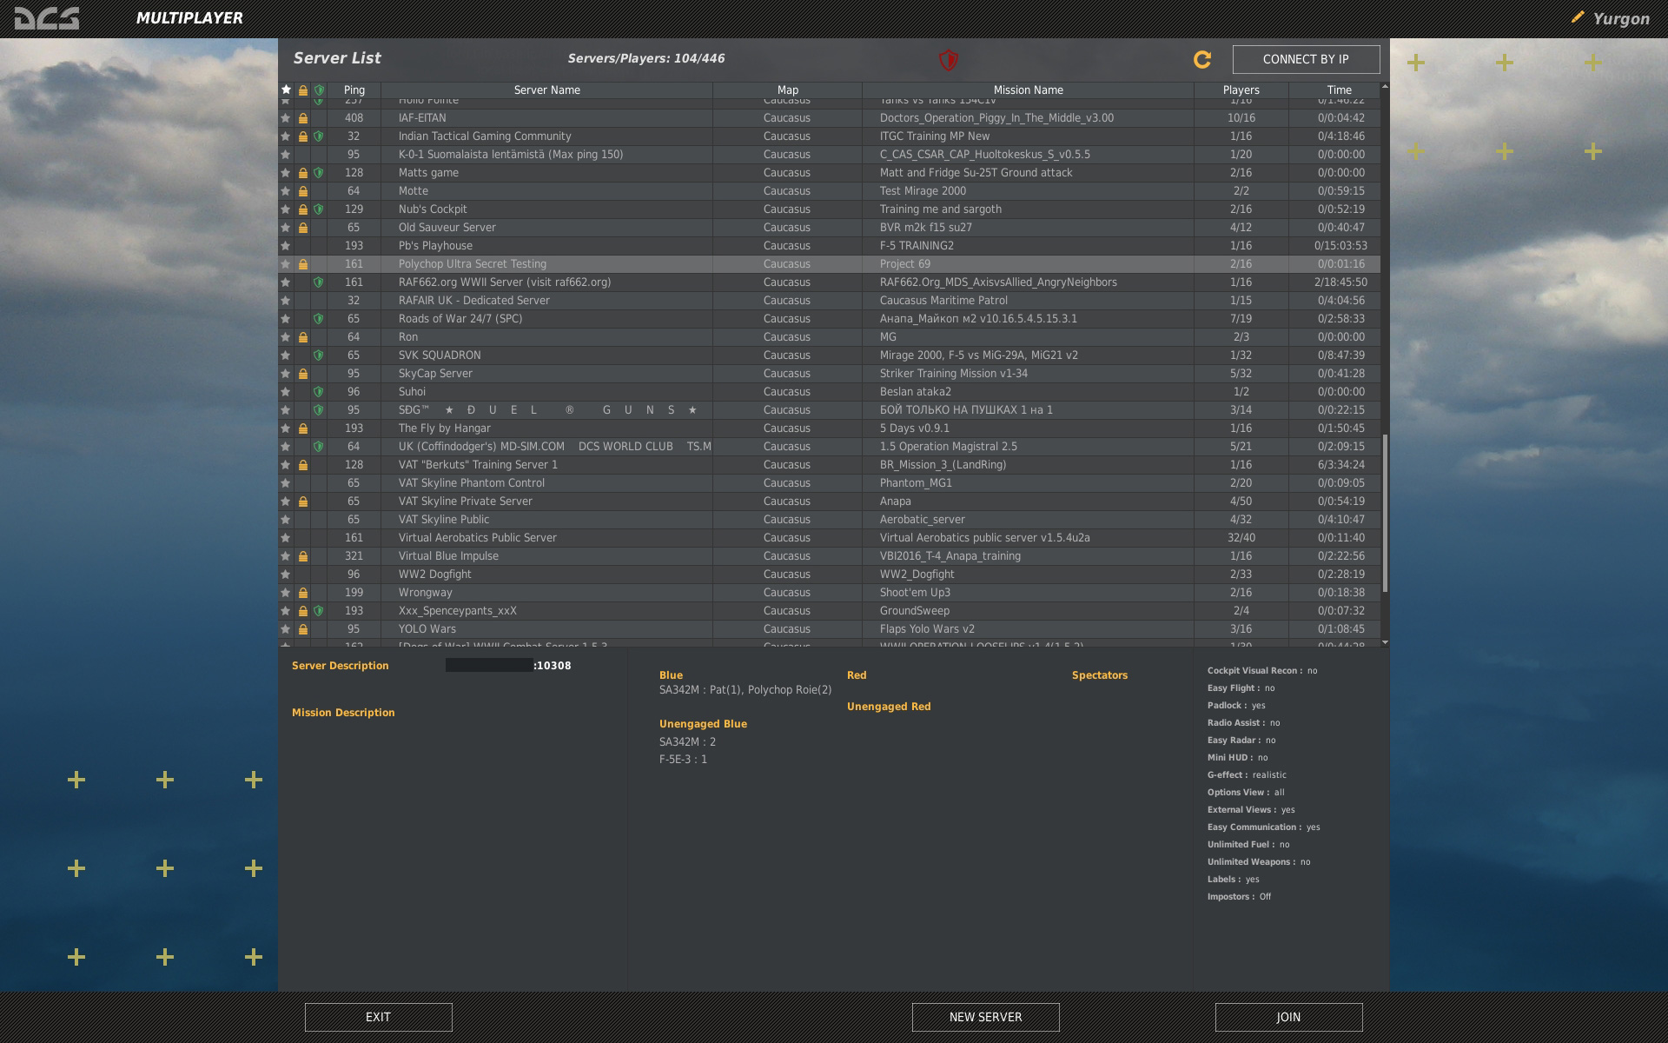Click the red shield icon in header
This screenshot has height=1043, width=1668.
point(948,59)
